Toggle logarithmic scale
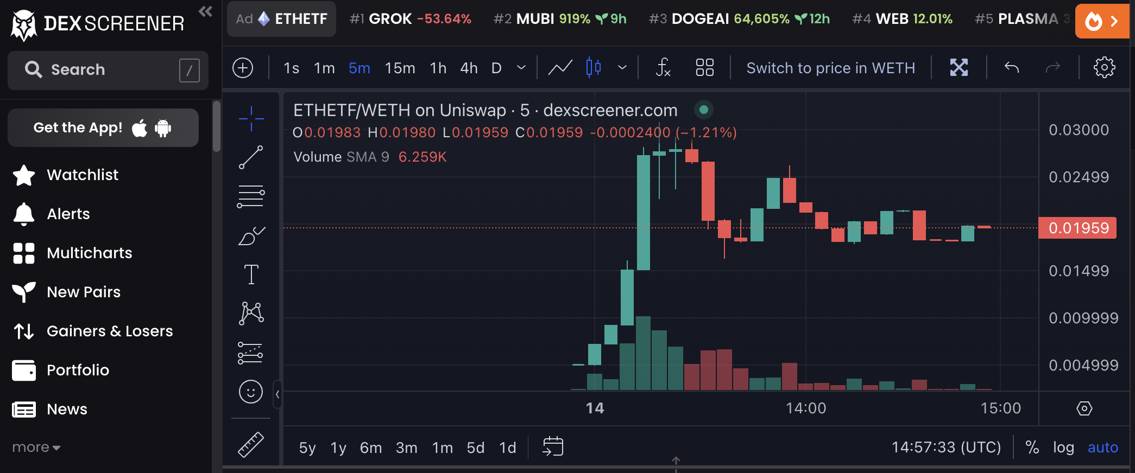This screenshot has width=1135, height=473. point(1064,448)
